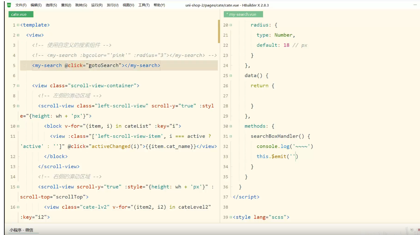Open the 编辑(E) menu
420x235 pixels.
click(36, 5)
